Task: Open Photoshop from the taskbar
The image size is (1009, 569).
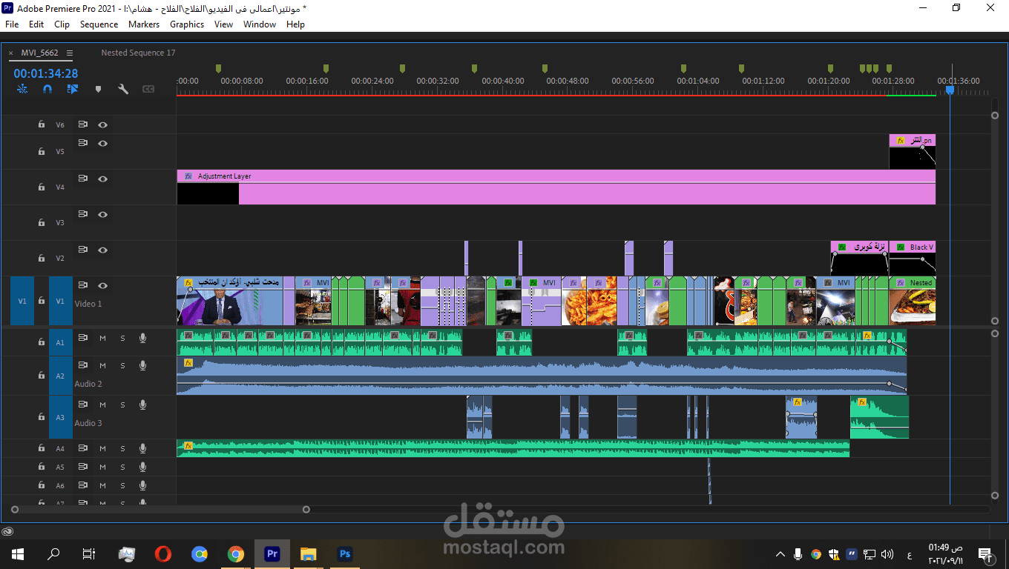Action: point(344,554)
